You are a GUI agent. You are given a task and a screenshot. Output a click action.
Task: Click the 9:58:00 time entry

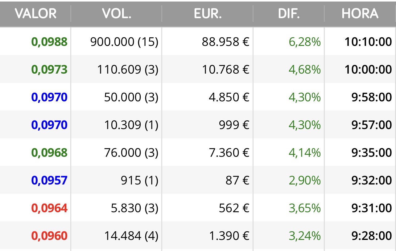click(372, 97)
